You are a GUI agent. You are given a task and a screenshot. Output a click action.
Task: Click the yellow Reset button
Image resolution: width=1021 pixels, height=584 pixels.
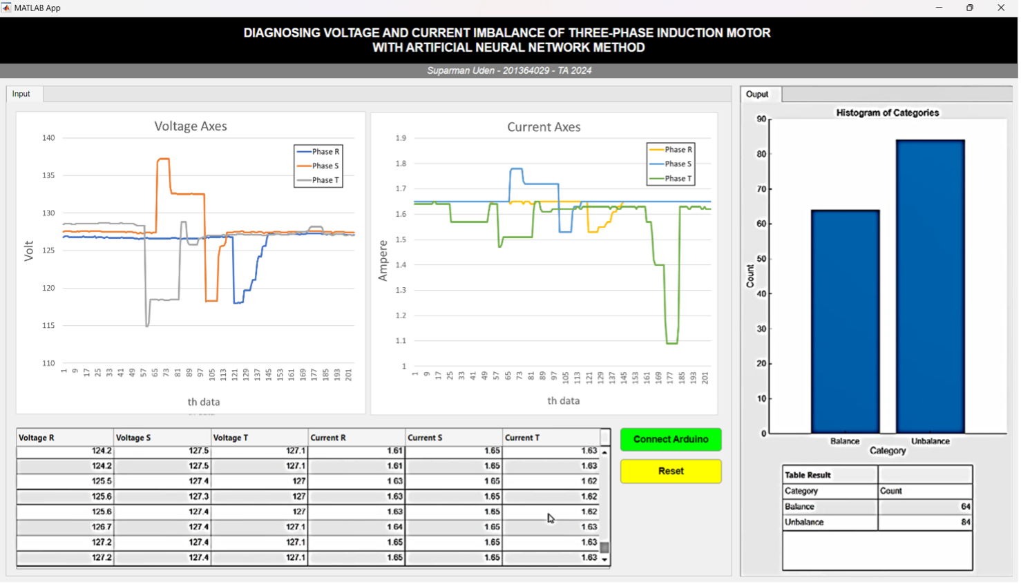click(672, 472)
